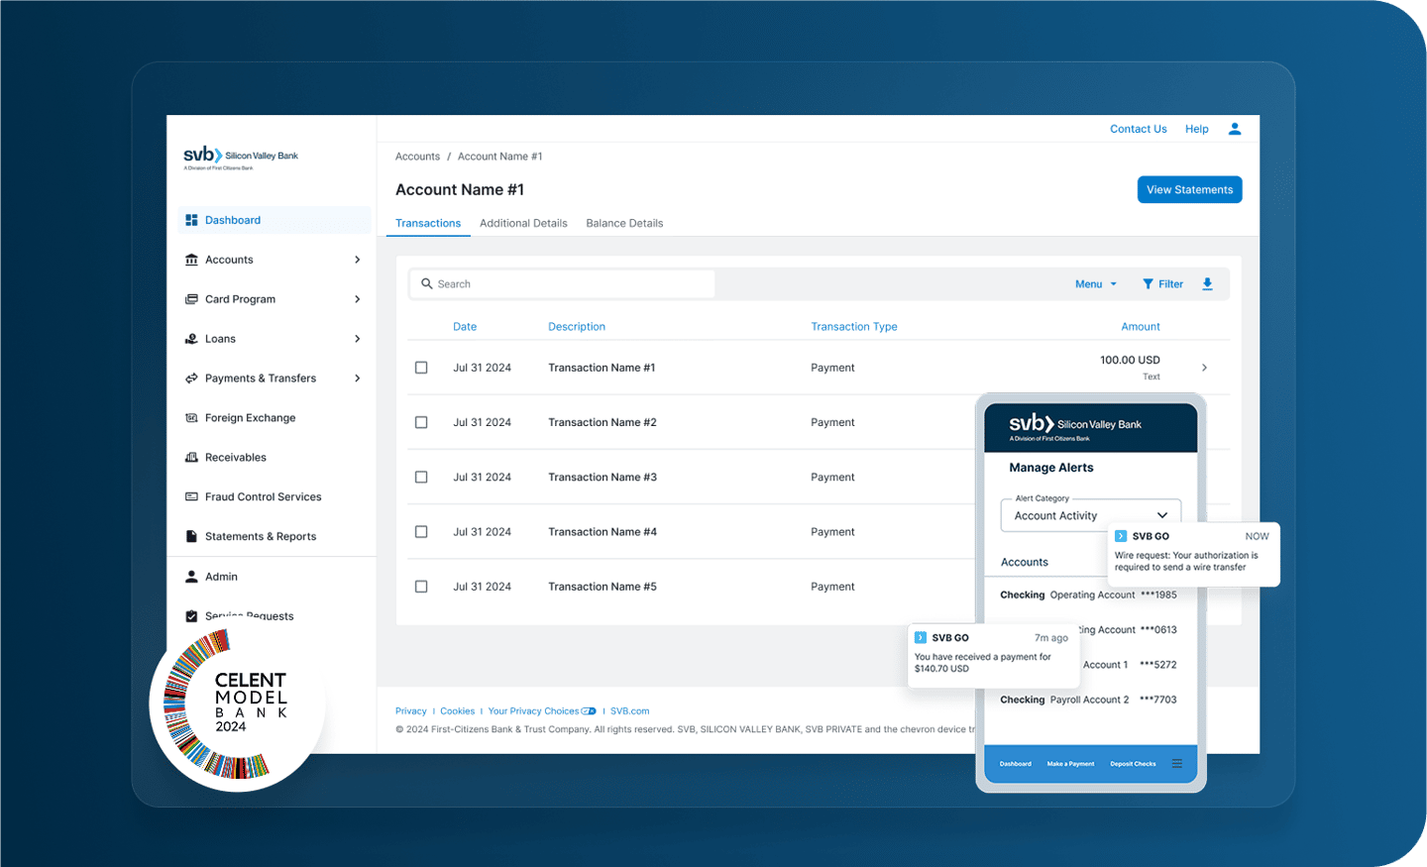Click the Fraud Control Services icon

tap(191, 497)
